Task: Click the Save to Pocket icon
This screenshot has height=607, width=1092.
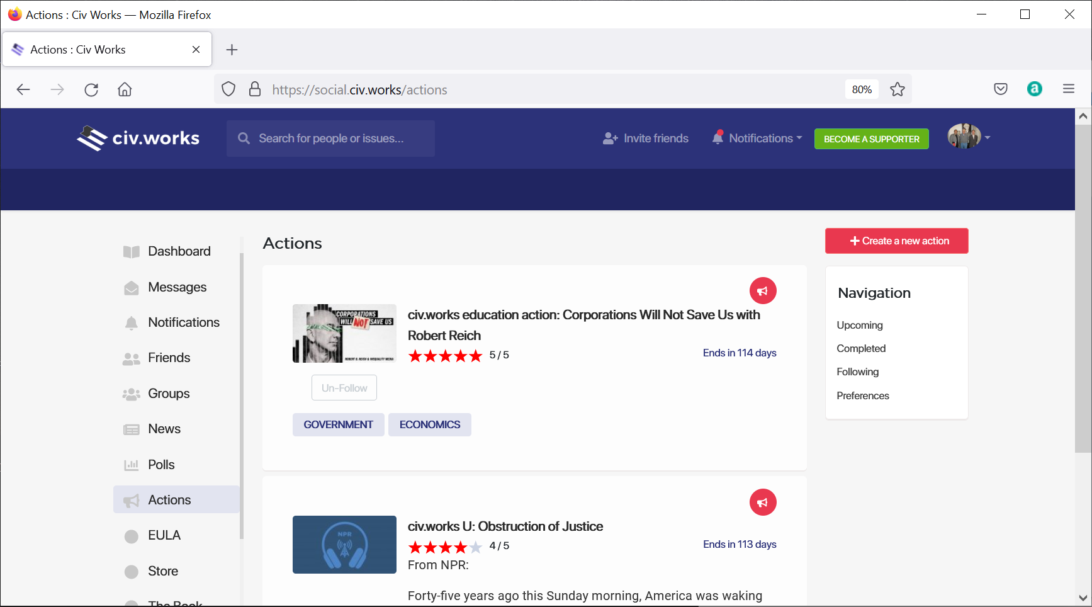Action: (1000, 89)
